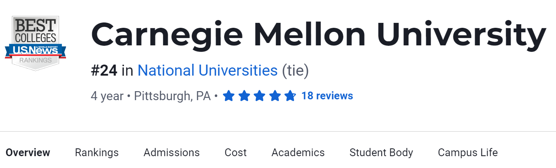Click the Pittsburgh, PA location text
The height and width of the screenshot is (168, 556).
coord(172,96)
